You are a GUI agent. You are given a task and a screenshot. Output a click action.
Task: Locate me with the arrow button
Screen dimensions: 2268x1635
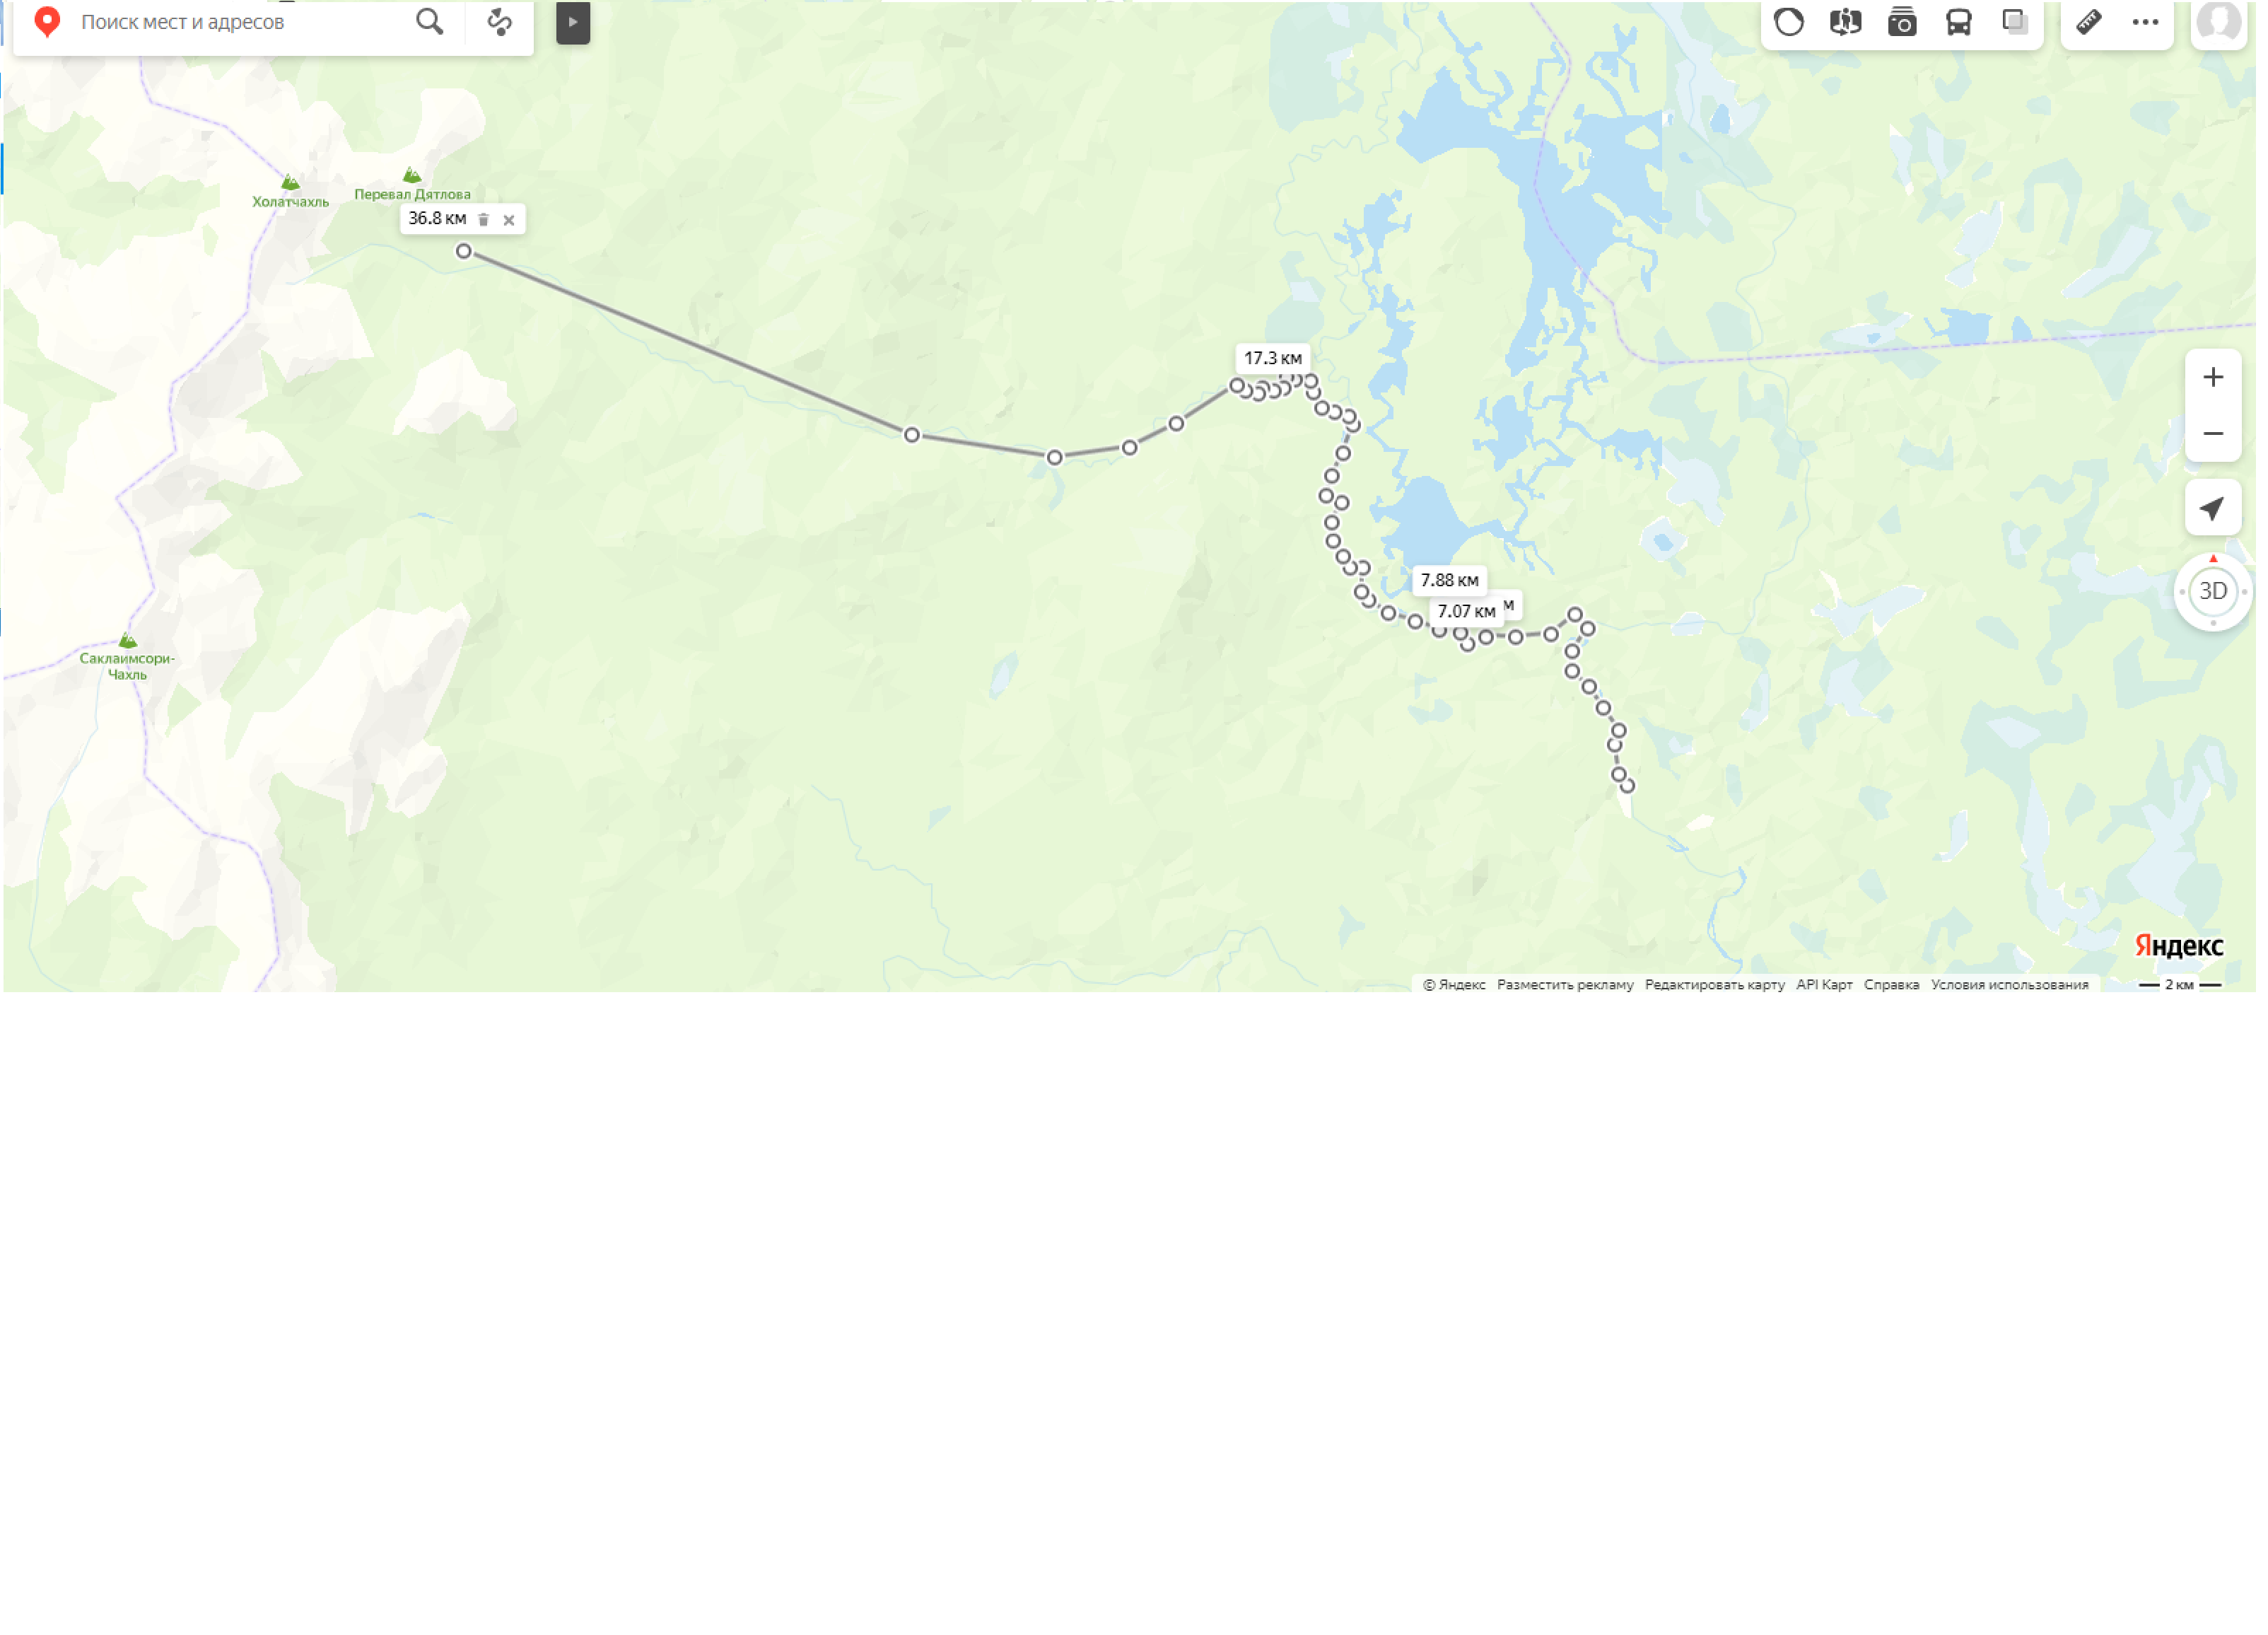point(2214,508)
